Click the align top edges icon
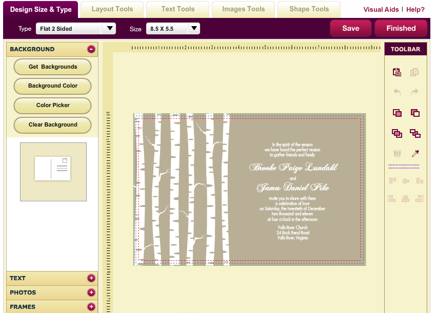 393,180
